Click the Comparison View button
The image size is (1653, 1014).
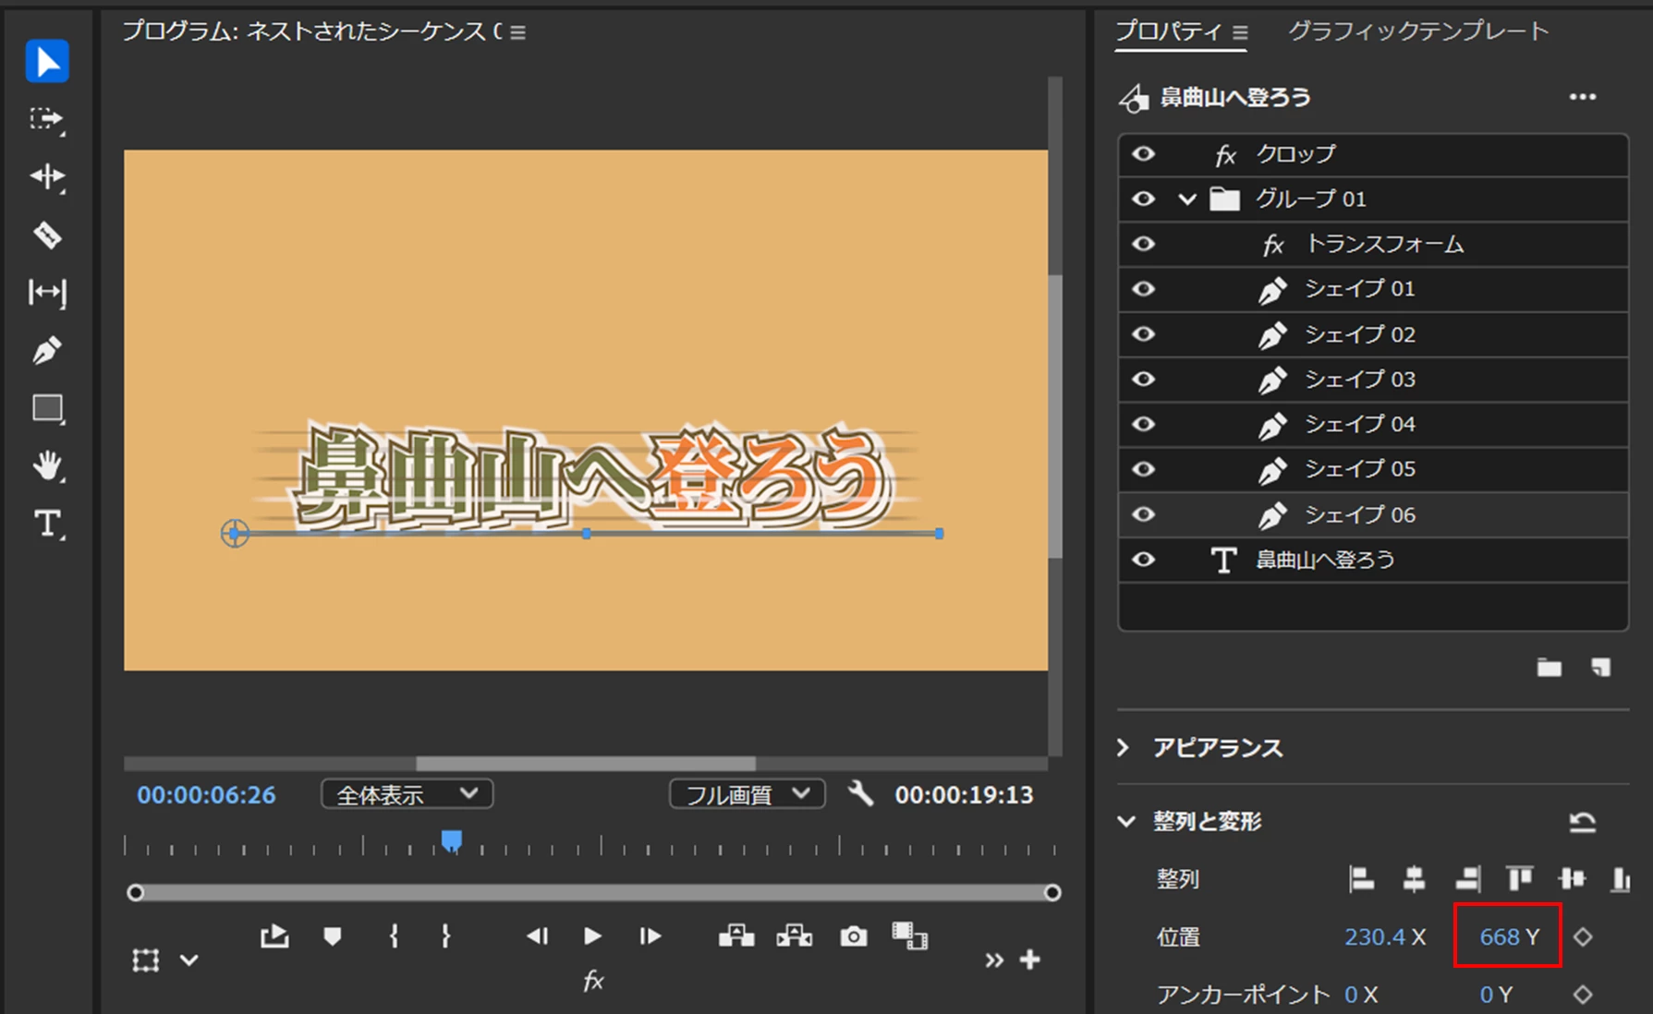pos(909,936)
